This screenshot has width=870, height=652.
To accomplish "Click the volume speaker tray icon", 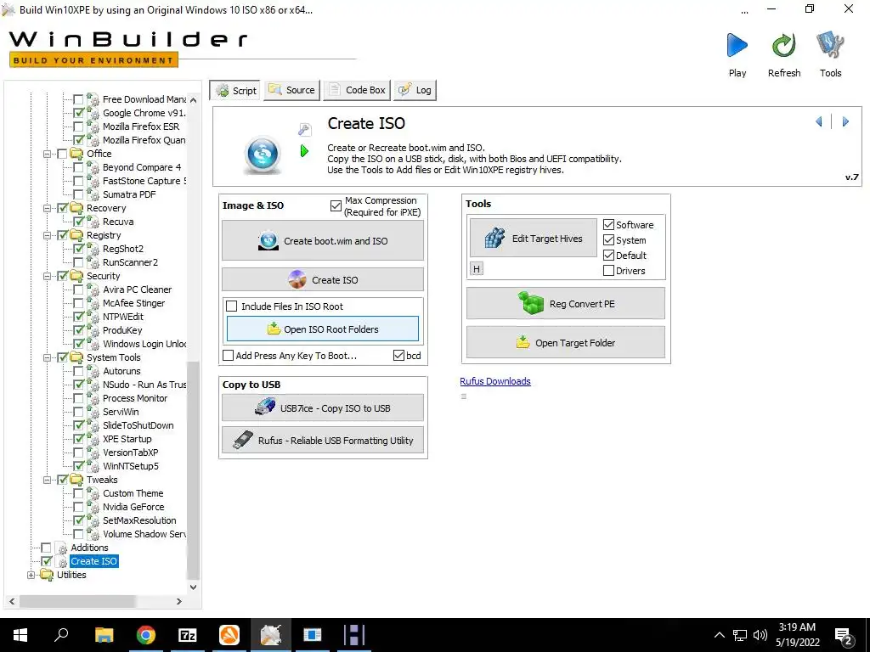I will (x=760, y=635).
